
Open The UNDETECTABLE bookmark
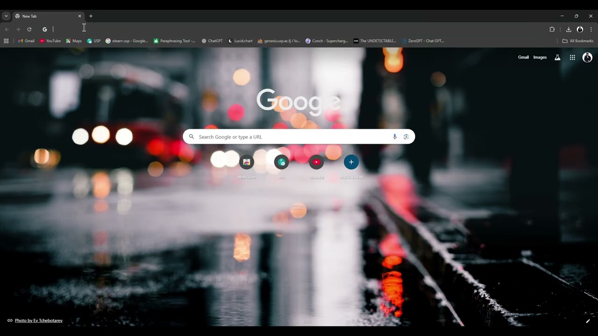[x=375, y=41]
